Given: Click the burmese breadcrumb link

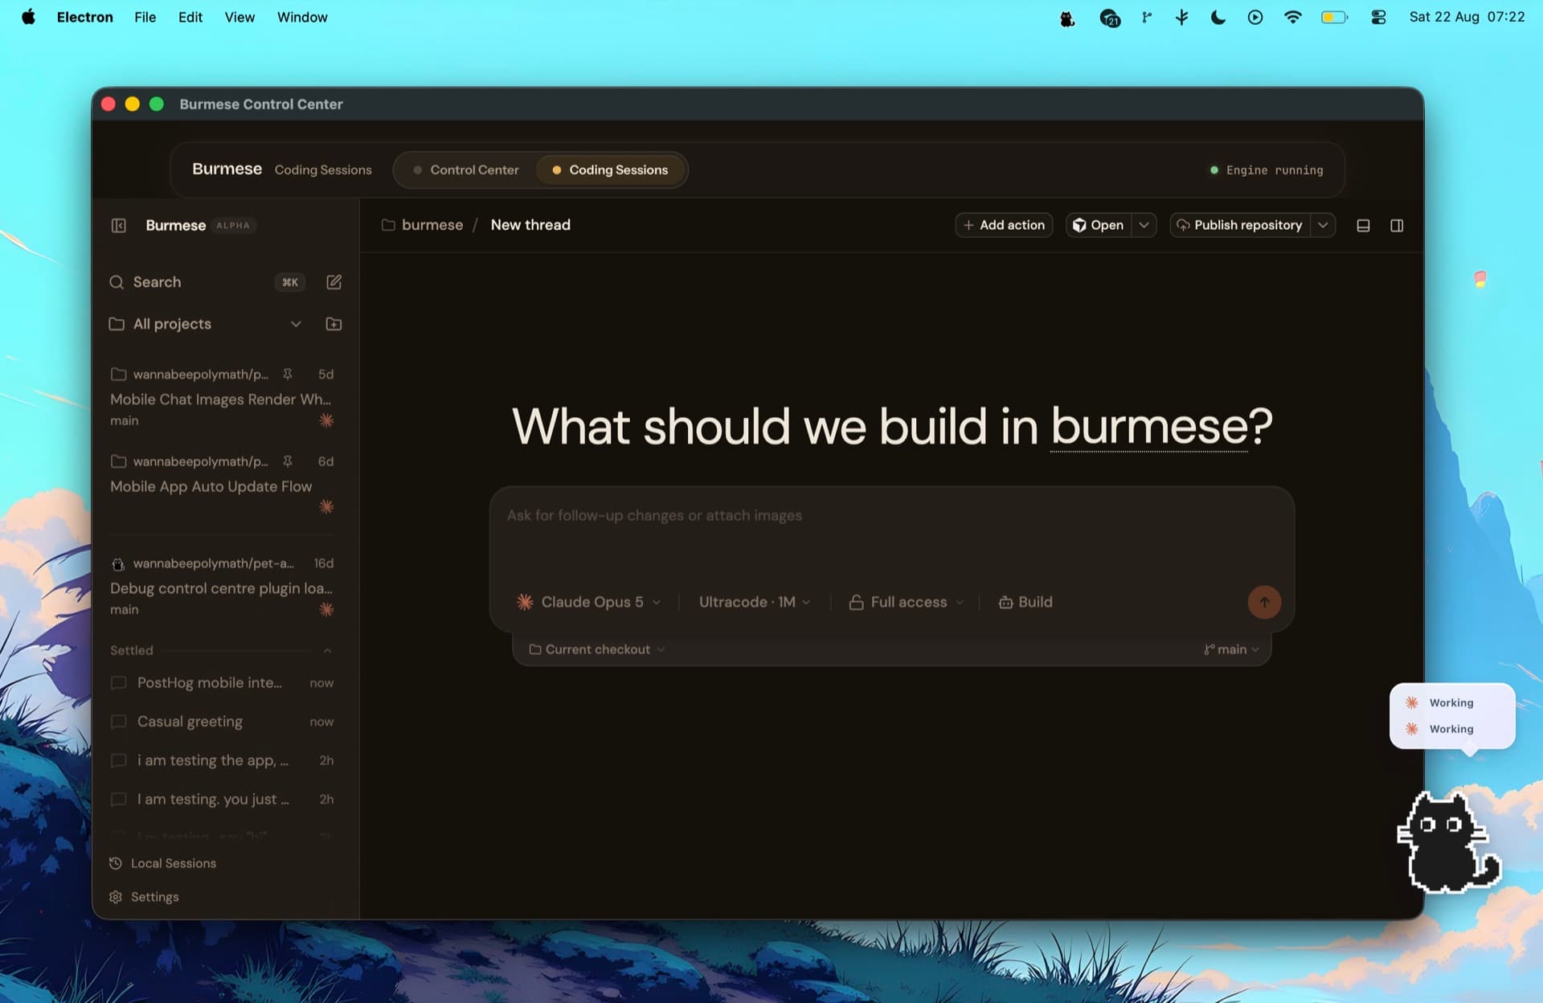Looking at the screenshot, I should coord(432,225).
